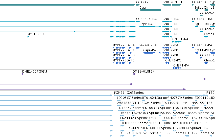
Task: Click the GNBP2-PC protein label
Action: point(173,60)
